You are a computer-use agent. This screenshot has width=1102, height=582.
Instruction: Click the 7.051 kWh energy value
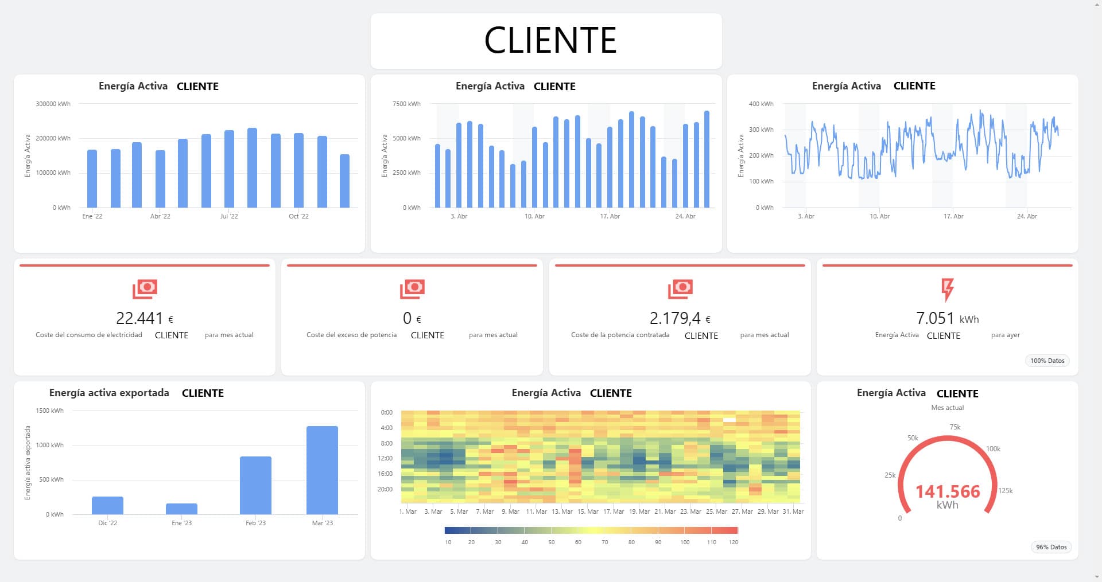948,318
